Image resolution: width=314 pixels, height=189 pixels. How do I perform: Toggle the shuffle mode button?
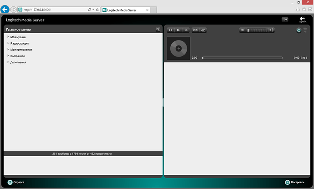pyautogui.click(x=203, y=30)
